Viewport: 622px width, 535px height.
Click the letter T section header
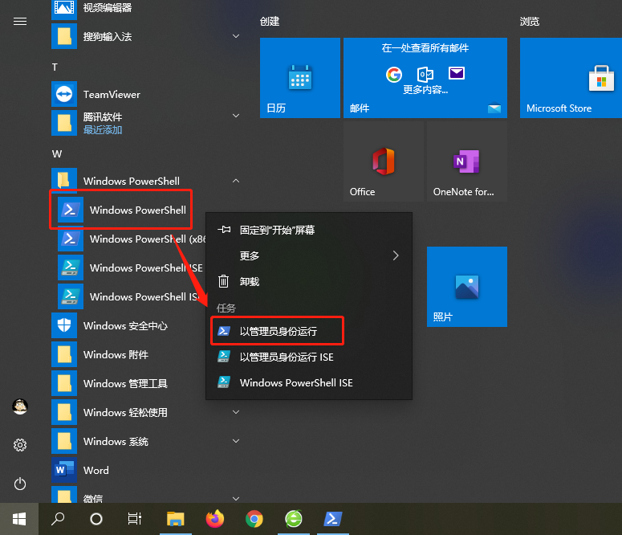55,67
